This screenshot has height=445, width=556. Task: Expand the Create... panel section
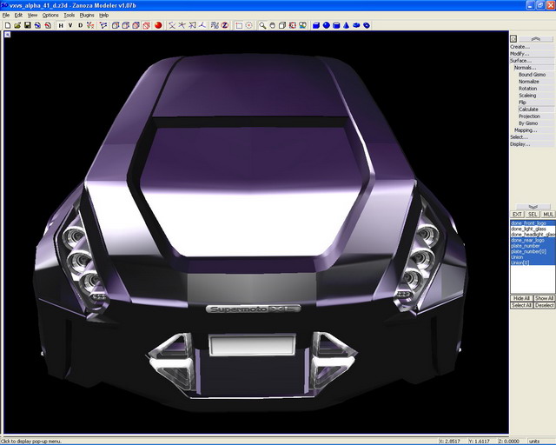(x=520, y=47)
